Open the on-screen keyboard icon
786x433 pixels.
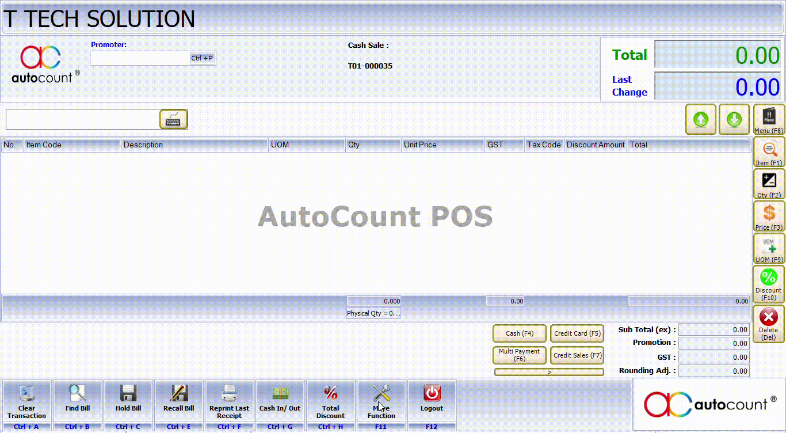pos(173,119)
